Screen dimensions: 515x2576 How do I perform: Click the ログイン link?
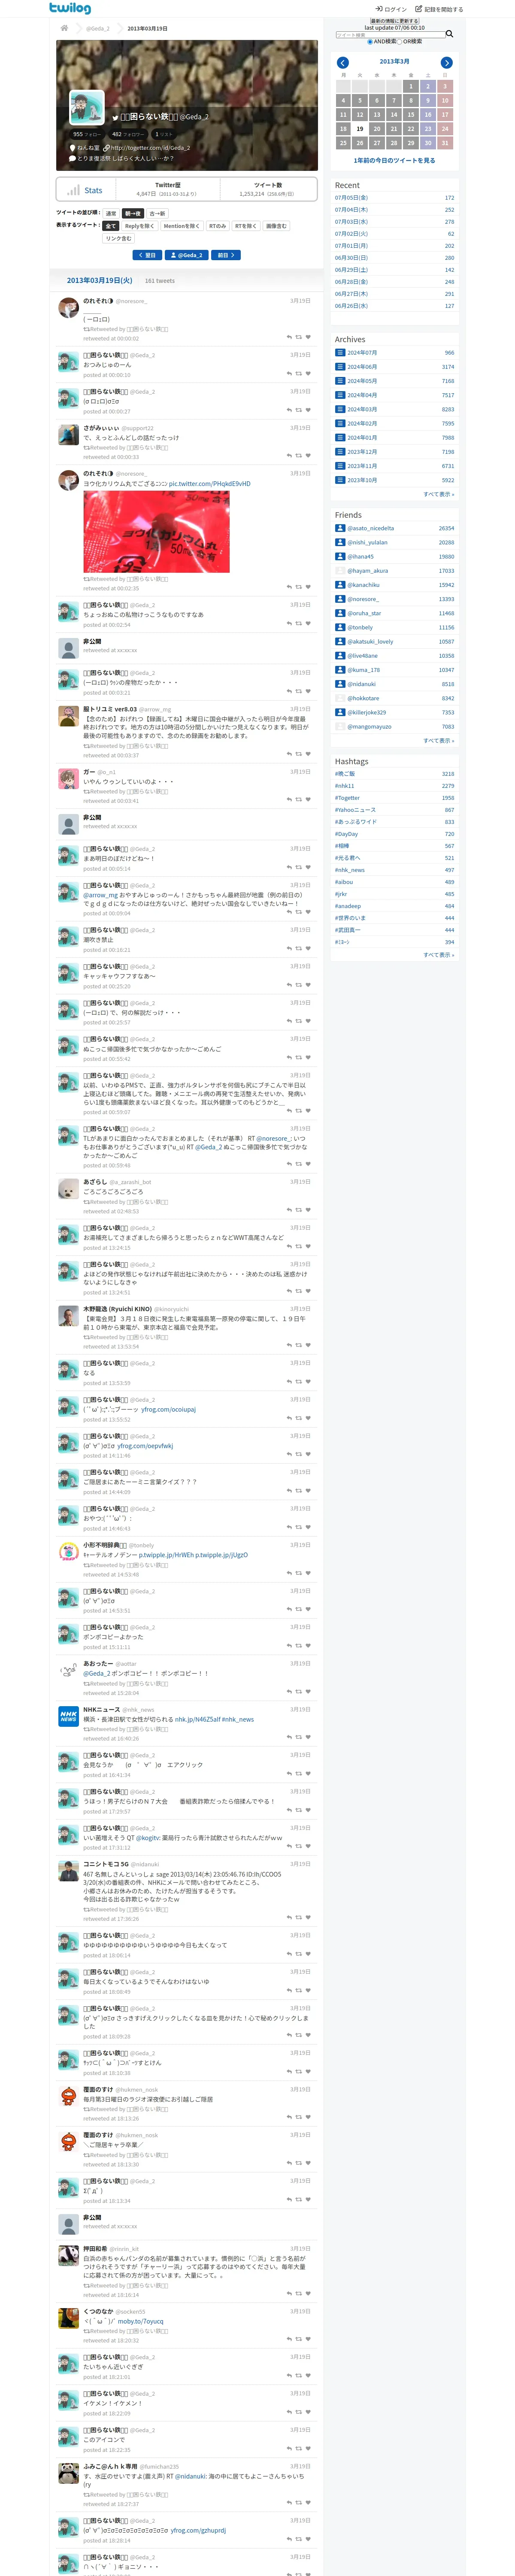pos(391,9)
